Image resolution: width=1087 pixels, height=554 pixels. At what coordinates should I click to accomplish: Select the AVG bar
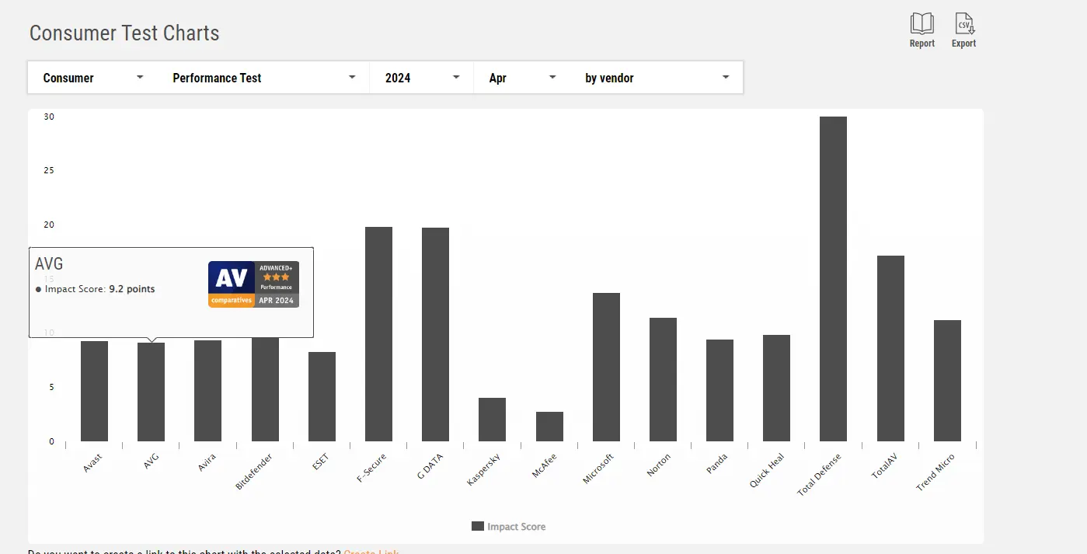click(151, 392)
